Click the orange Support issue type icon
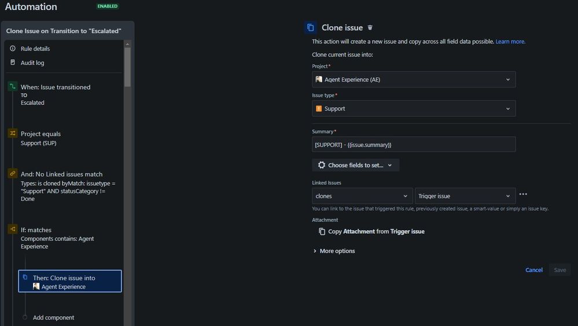 click(319, 108)
